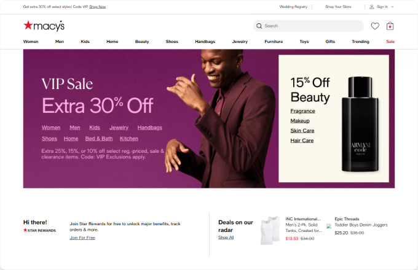Open the Men navigation menu
This screenshot has width=418, height=270.
(x=60, y=42)
